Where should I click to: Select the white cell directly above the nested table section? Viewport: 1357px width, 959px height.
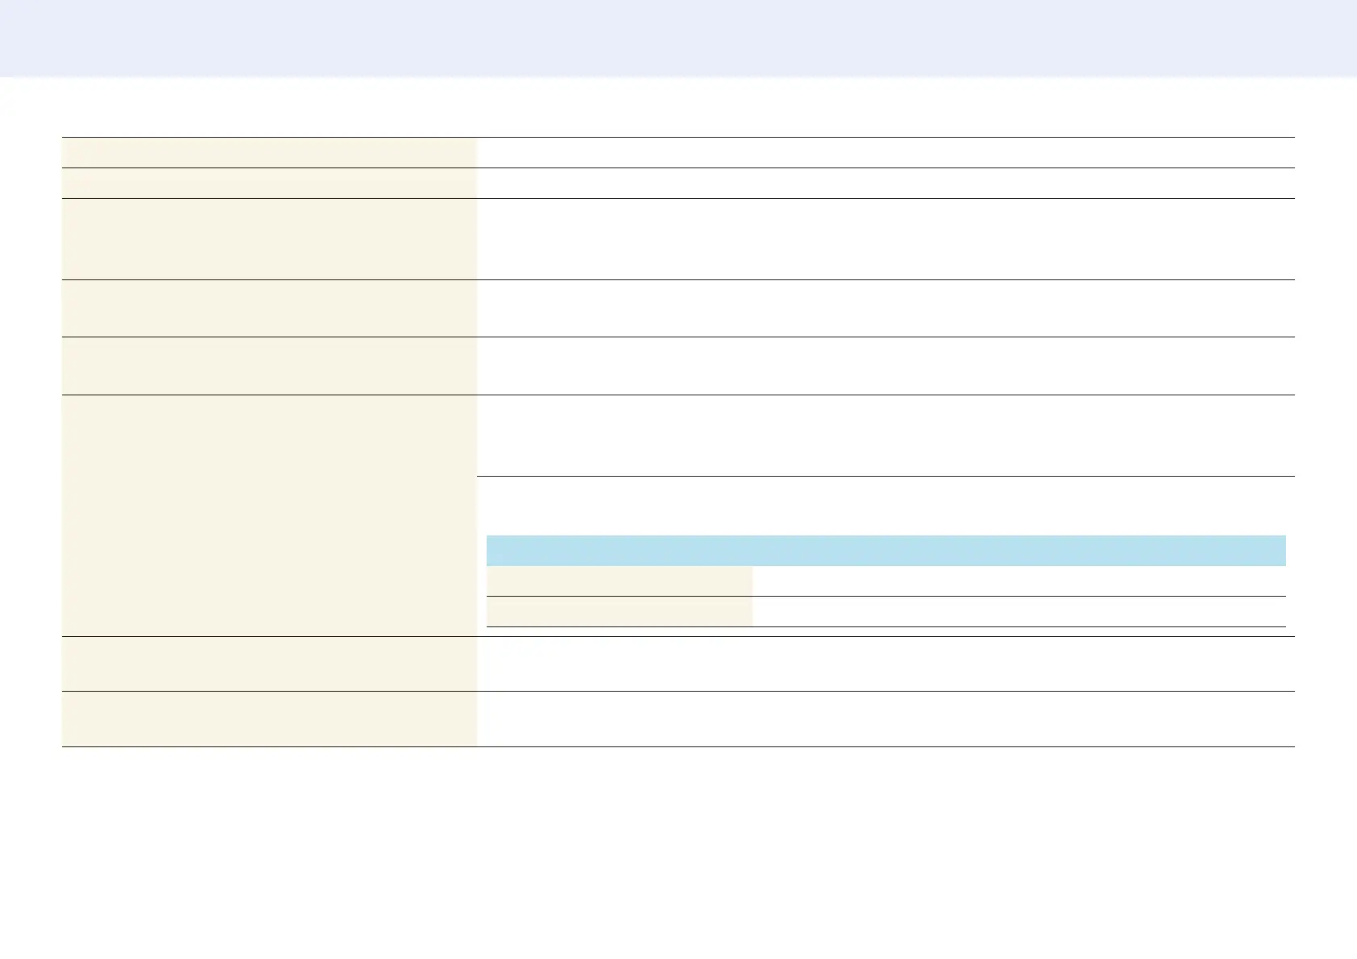pos(886,436)
